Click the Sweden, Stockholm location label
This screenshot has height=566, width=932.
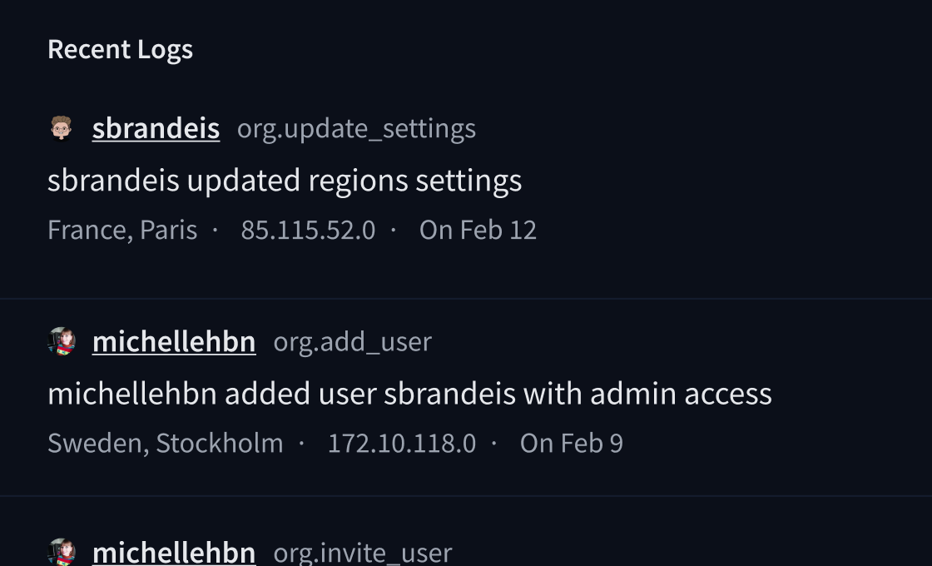(165, 444)
